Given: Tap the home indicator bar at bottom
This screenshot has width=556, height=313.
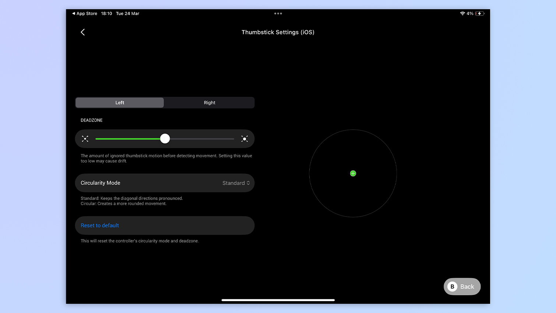Looking at the screenshot, I should click(x=278, y=300).
